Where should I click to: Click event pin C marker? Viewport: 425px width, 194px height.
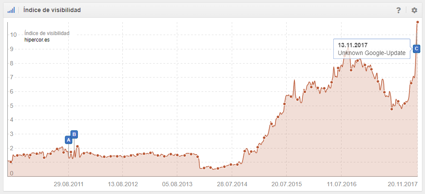coord(416,49)
